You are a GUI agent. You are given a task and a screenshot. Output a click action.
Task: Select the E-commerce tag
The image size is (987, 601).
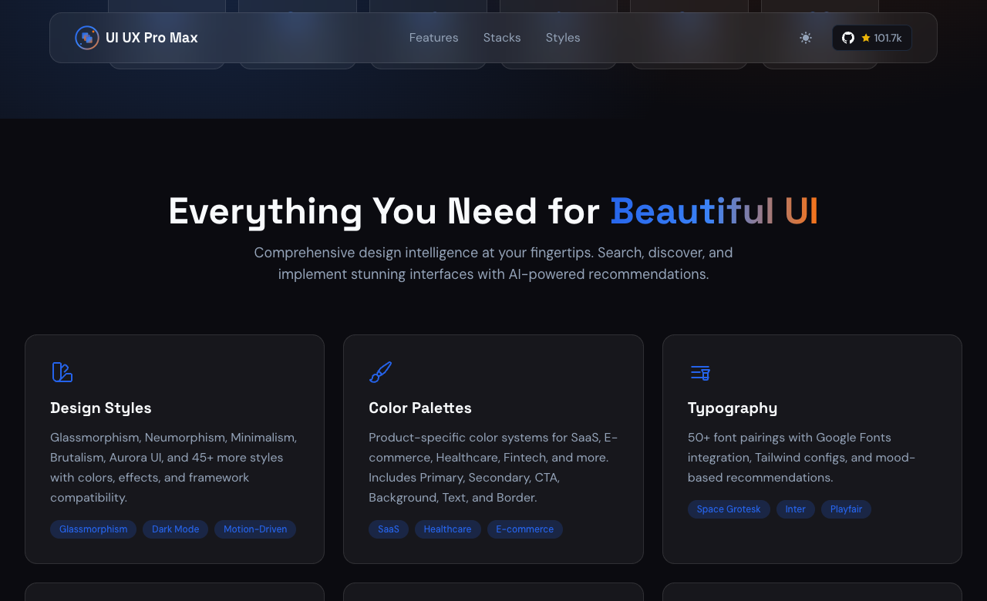tap(525, 529)
